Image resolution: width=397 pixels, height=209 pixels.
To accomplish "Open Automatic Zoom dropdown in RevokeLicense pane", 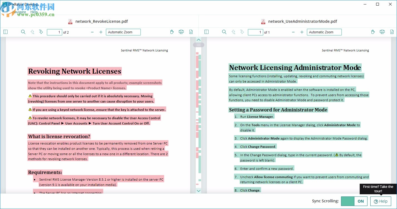I will [x=123, y=32].
